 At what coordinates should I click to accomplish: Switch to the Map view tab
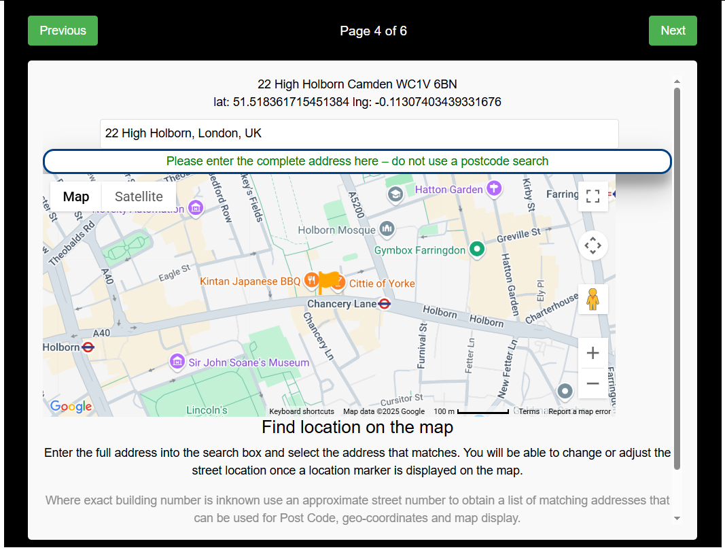[x=75, y=196]
